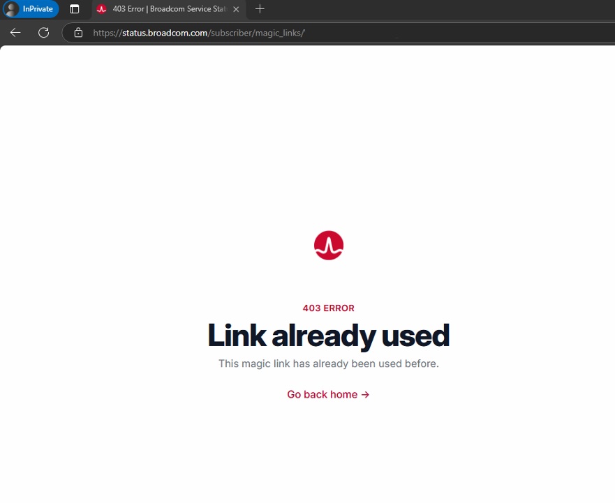Go back using the back arrow
The height and width of the screenshot is (503, 615).
click(15, 33)
